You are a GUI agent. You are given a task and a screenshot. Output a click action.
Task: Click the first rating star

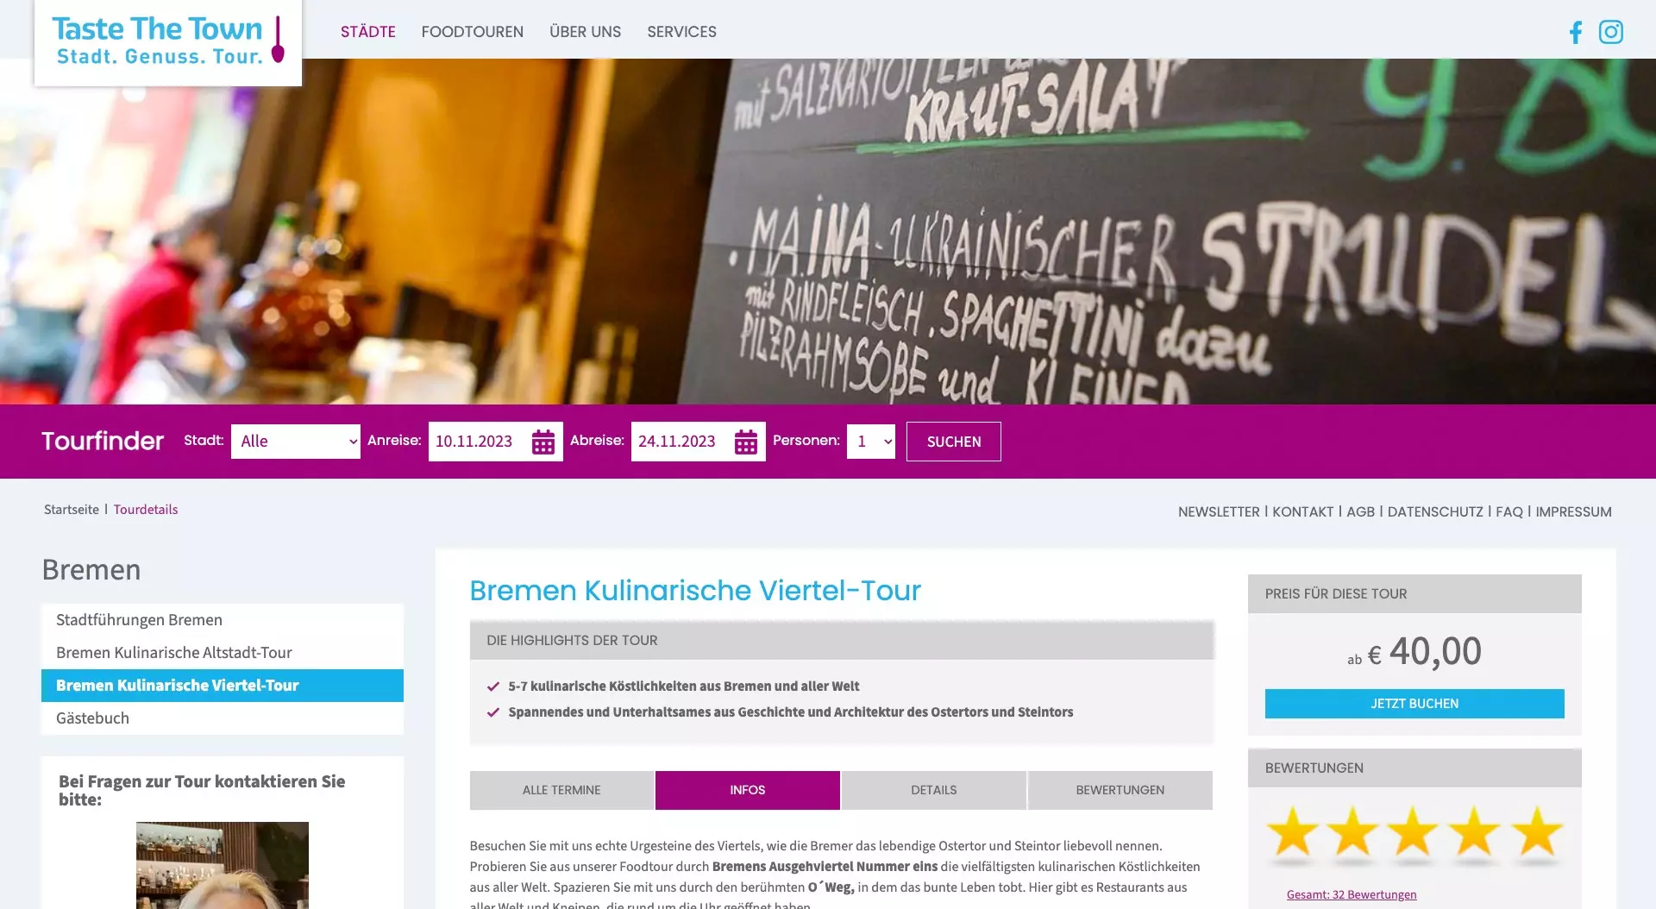[x=1292, y=833]
